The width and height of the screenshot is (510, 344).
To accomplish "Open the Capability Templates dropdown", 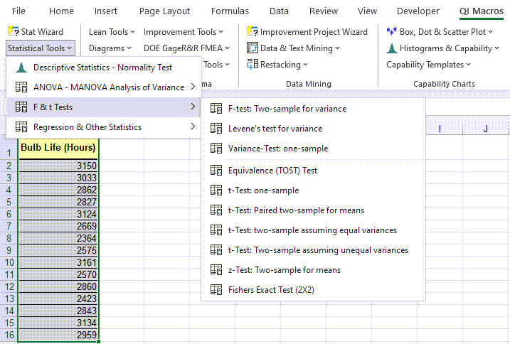I will 428,65.
